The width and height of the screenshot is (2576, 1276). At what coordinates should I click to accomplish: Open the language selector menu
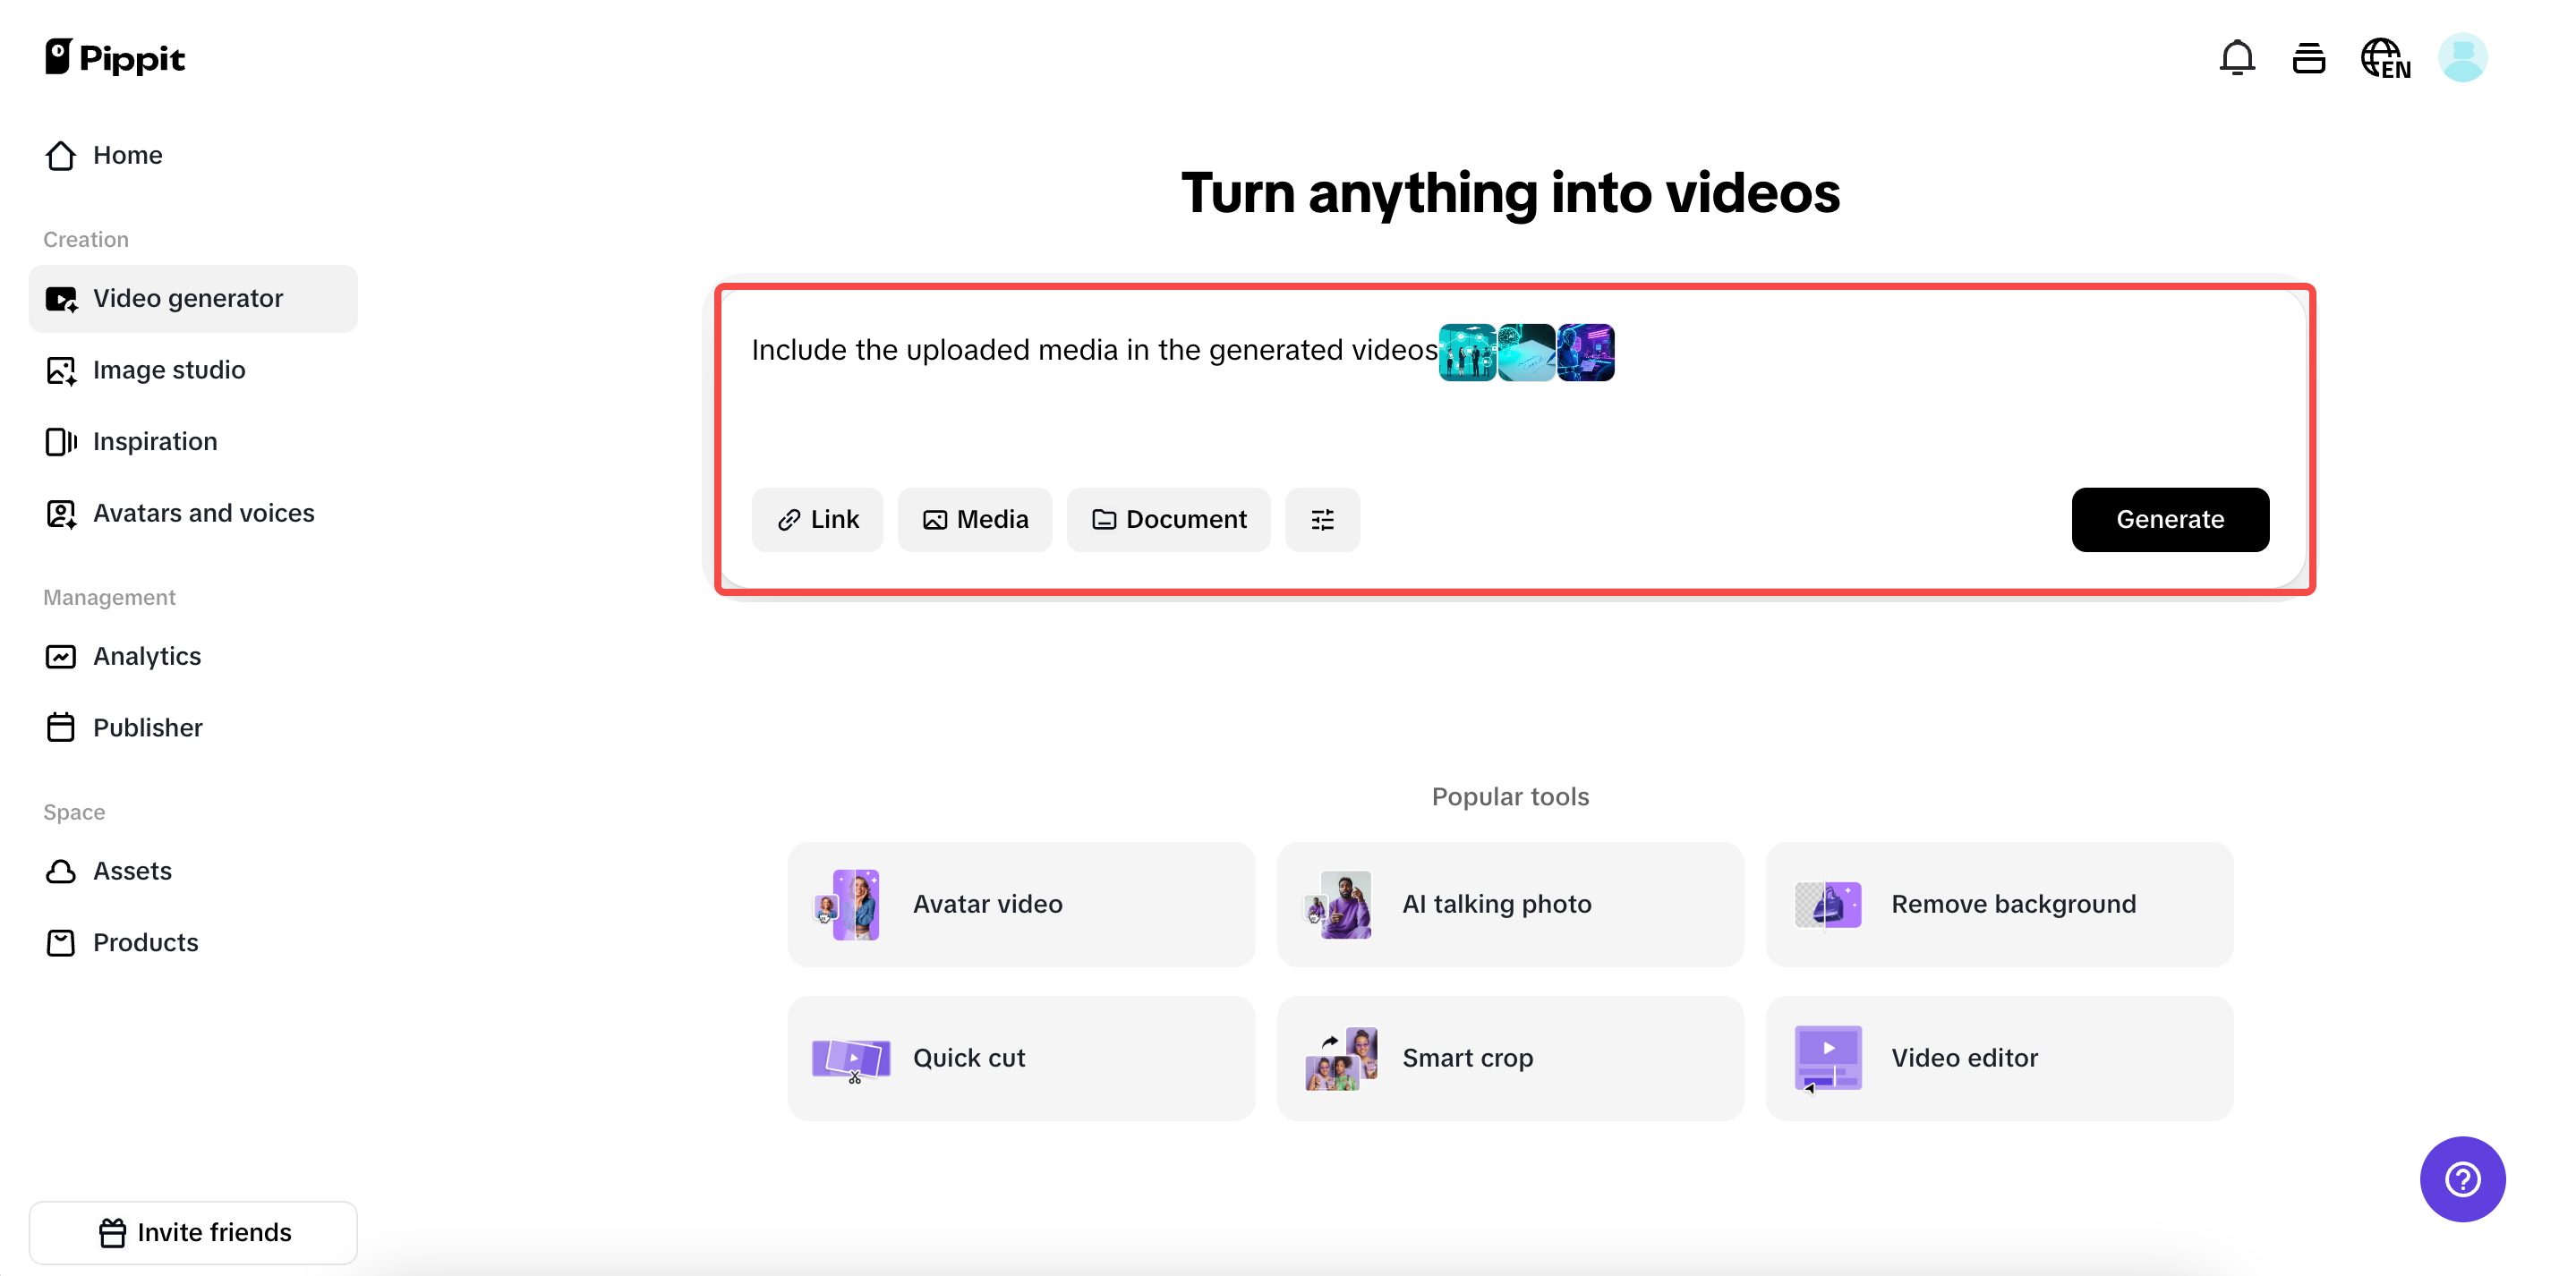pos(2386,57)
